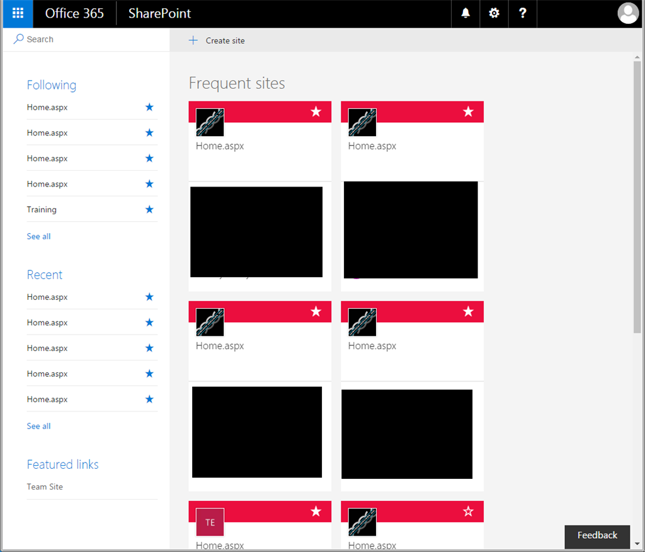This screenshot has width=645, height=552.
Task: Click the vertical scrollbar thumb
Action: (x=637, y=197)
